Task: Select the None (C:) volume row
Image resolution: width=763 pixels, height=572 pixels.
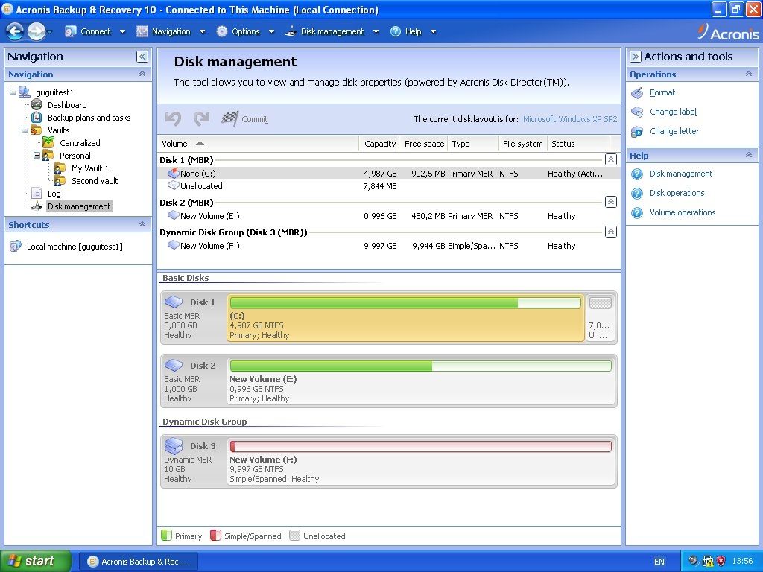Action: click(x=389, y=174)
